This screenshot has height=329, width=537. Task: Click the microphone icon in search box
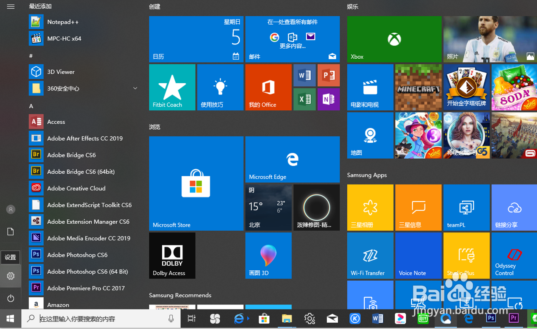(171, 319)
